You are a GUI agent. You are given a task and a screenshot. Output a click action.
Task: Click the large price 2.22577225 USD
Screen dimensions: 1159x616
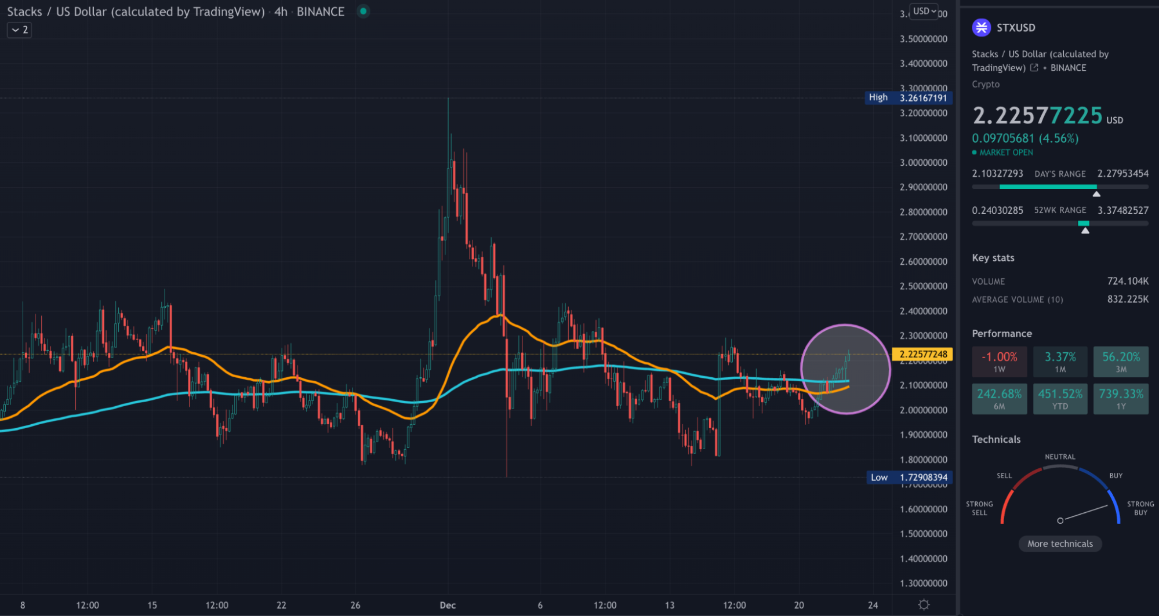1047,115
